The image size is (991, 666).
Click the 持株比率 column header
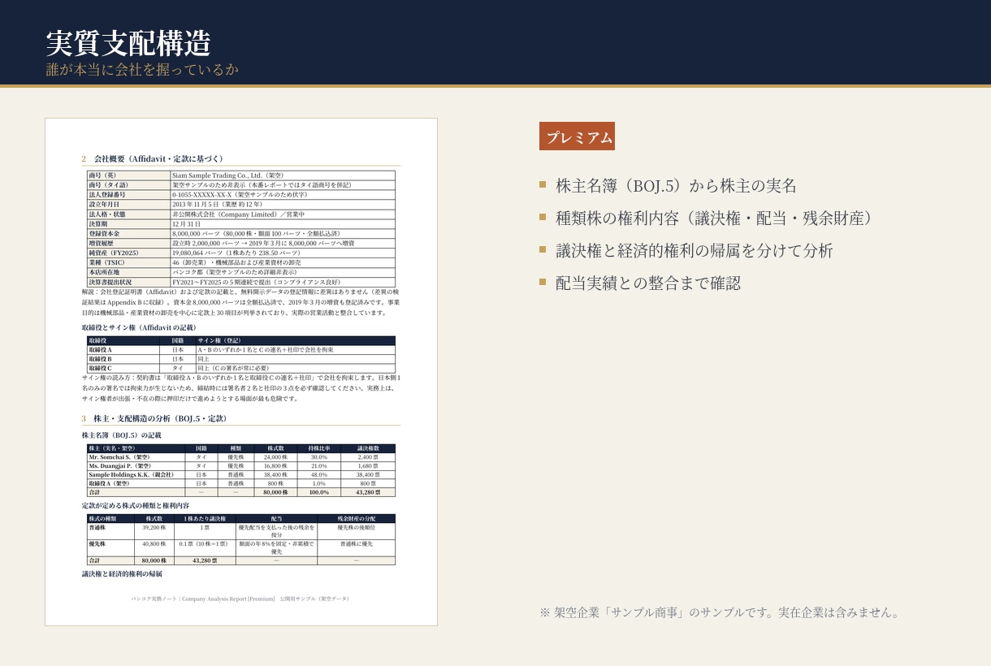(x=319, y=448)
